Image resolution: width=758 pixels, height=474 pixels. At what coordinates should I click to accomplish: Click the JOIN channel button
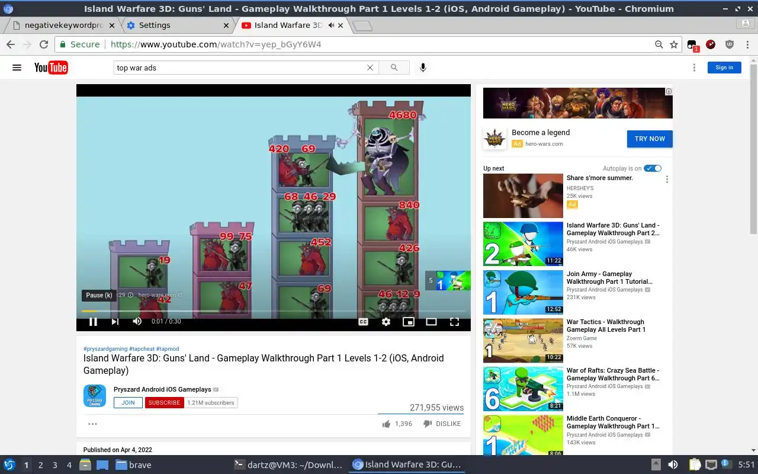pyautogui.click(x=128, y=402)
